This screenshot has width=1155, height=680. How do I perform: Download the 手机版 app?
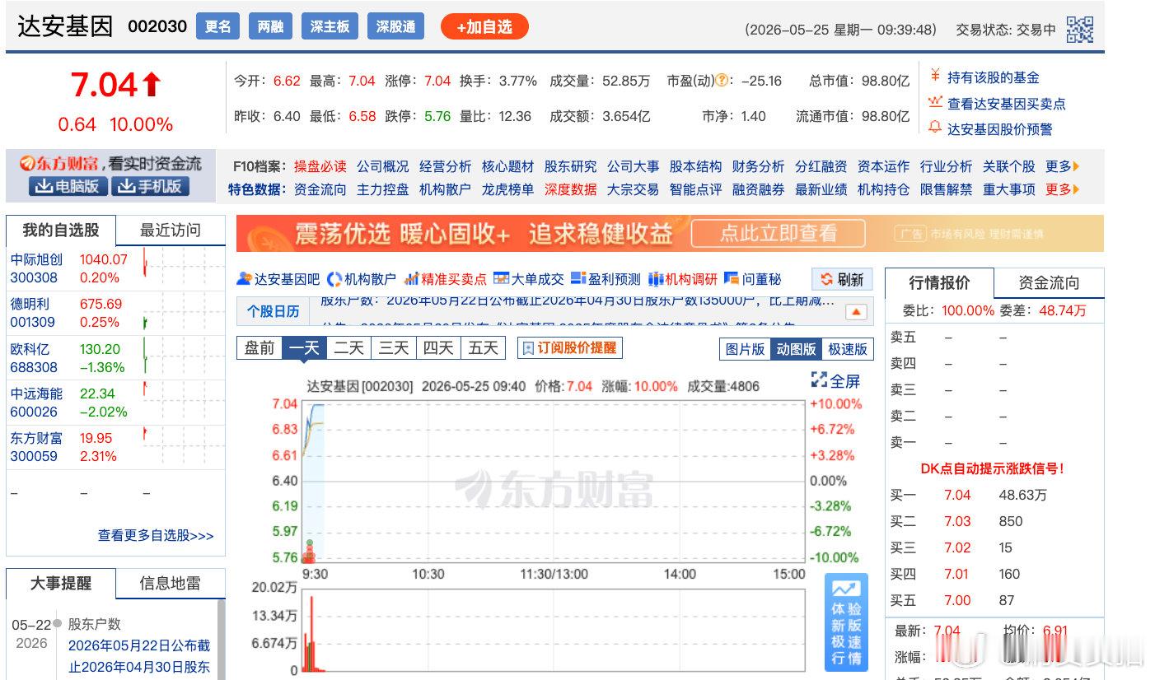150,186
